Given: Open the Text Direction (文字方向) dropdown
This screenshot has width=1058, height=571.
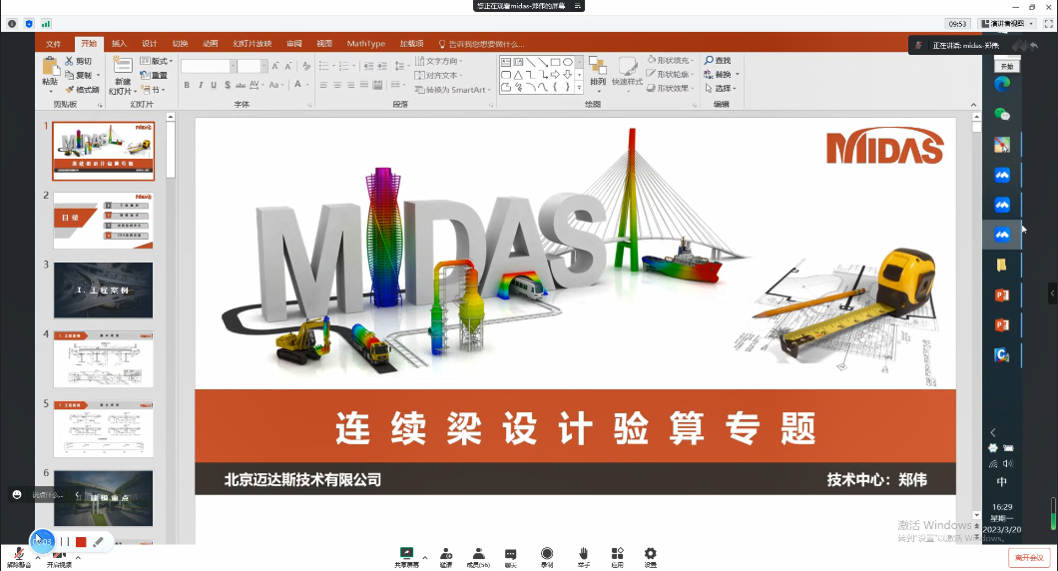Looking at the screenshot, I should [x=438, y=61].
